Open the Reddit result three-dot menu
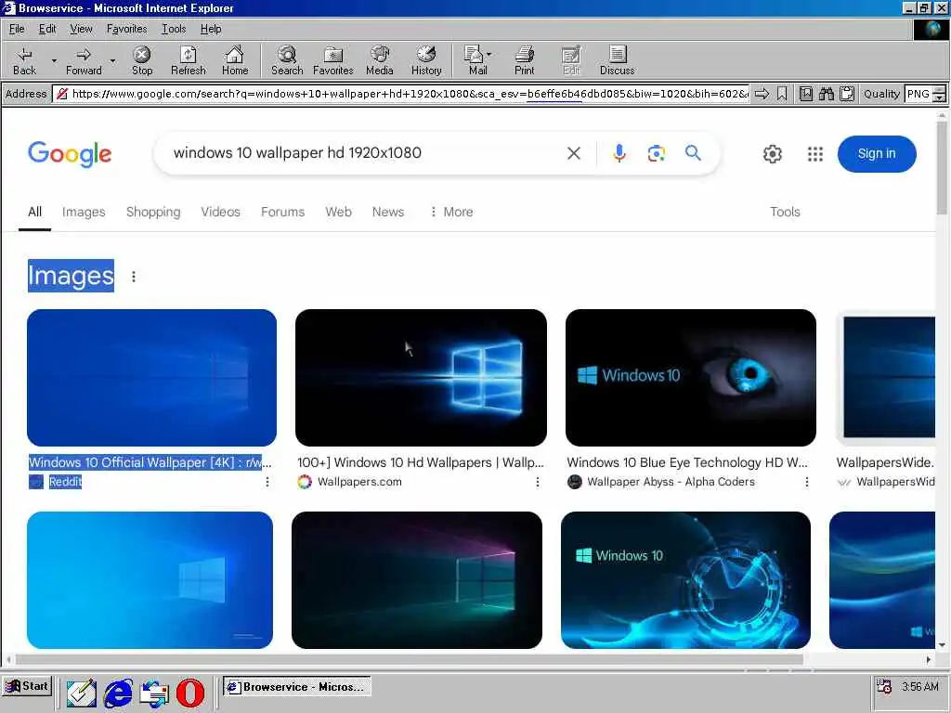Viewport: 951px width, 713px height. coord(267,482)
